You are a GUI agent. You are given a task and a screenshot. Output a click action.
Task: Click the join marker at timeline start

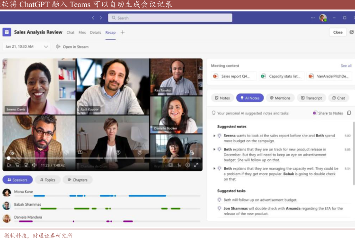11,152
